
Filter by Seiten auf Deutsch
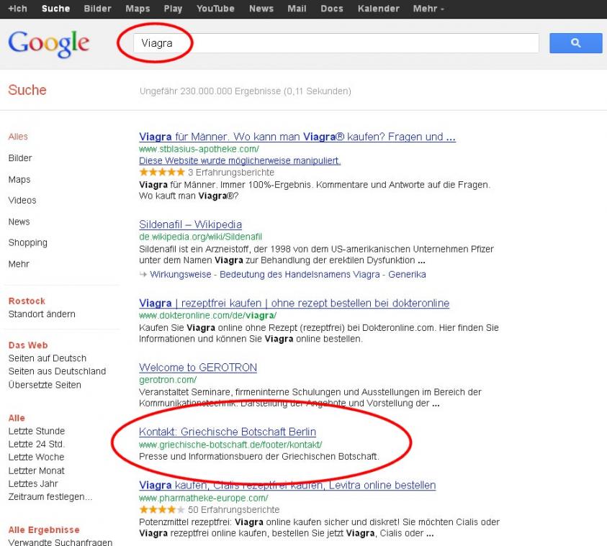(x=48, y=358)
